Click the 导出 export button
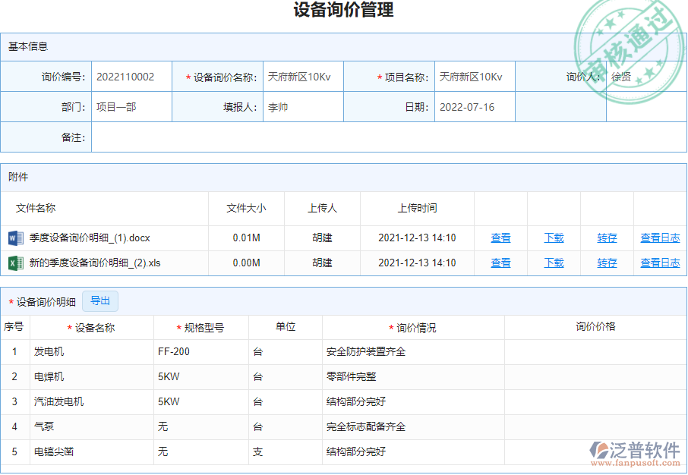688x475 pixels. point(101,301)
